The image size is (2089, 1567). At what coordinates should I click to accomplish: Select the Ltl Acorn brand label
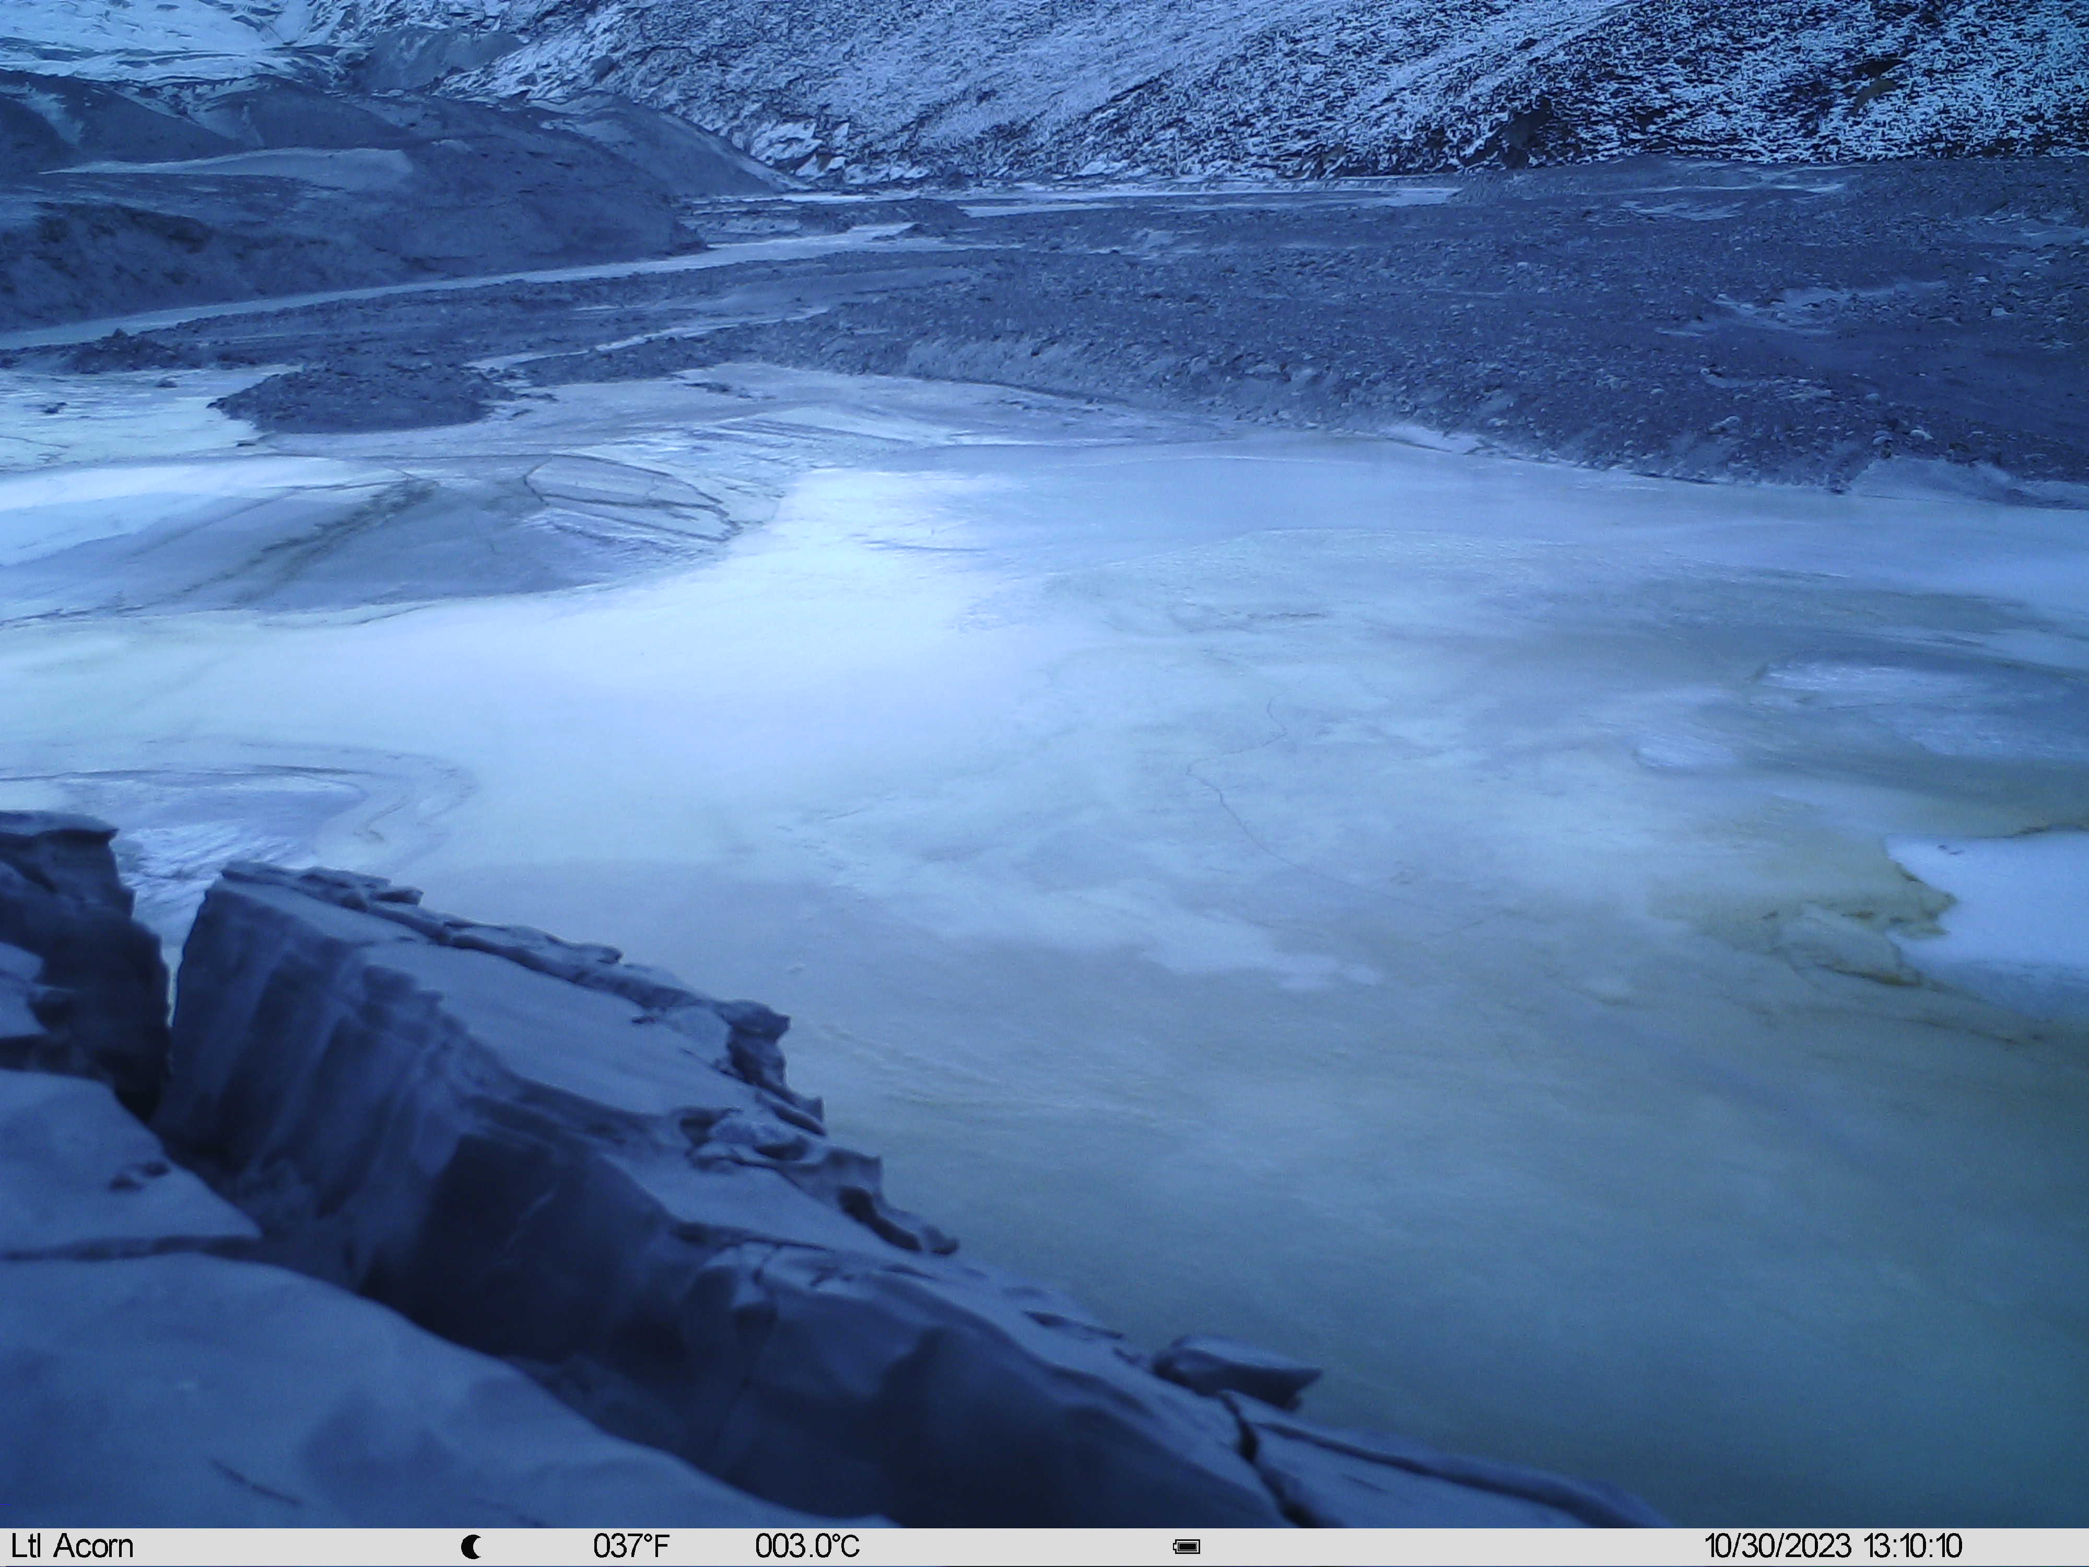tap(73, 1546)
